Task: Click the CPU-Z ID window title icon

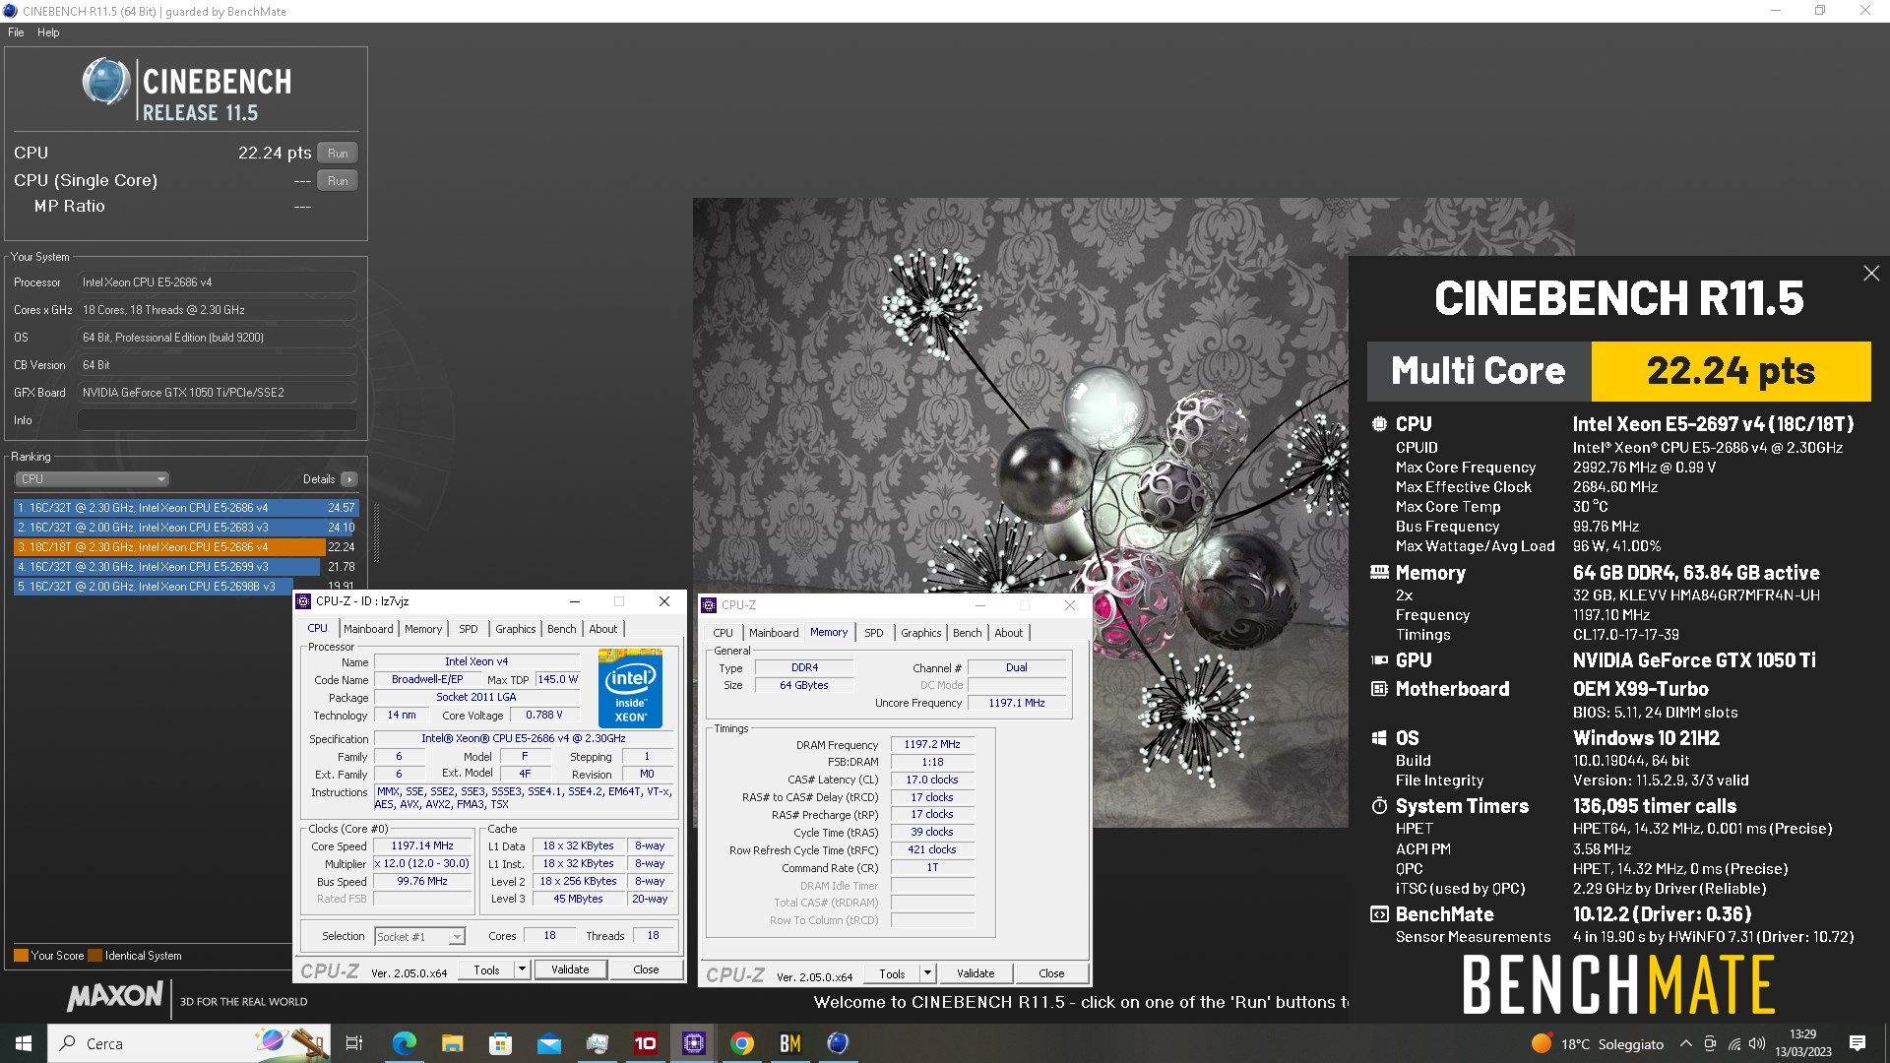Action: (304, 601)
